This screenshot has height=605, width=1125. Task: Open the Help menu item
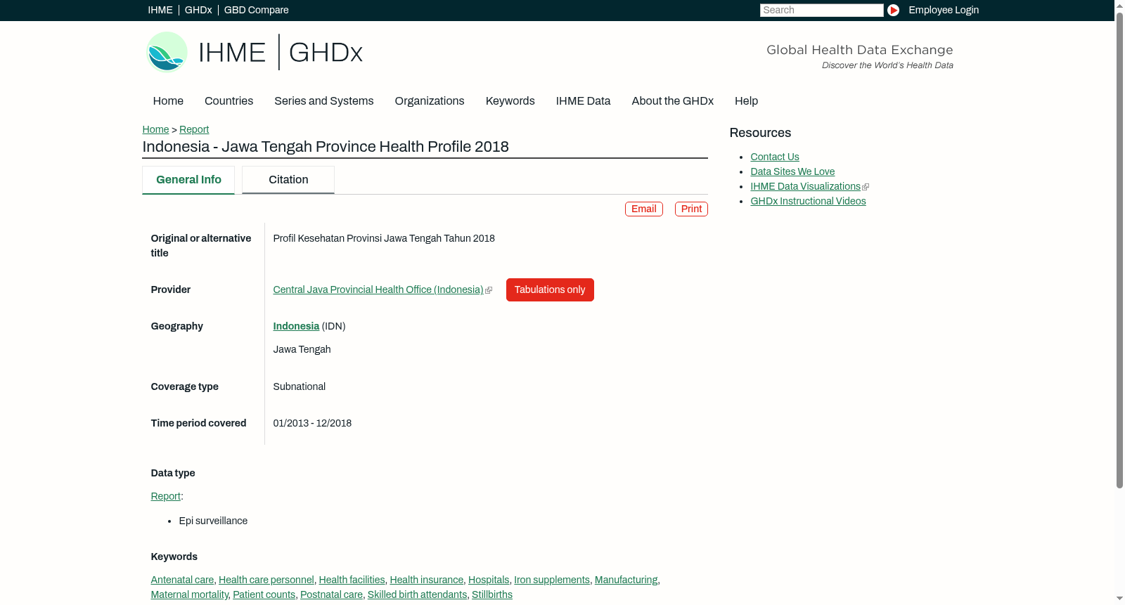747,100
